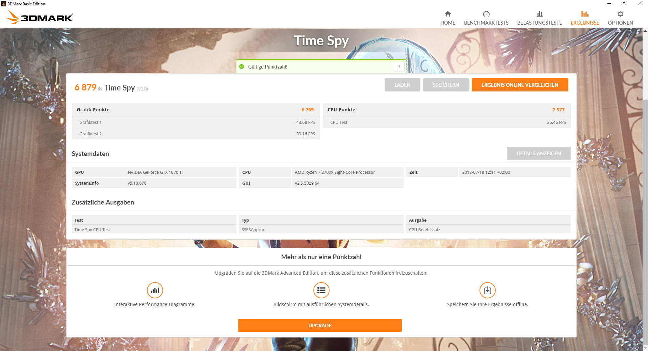Click the Zusätzliche Ausgaben heading

coord(103,202)
